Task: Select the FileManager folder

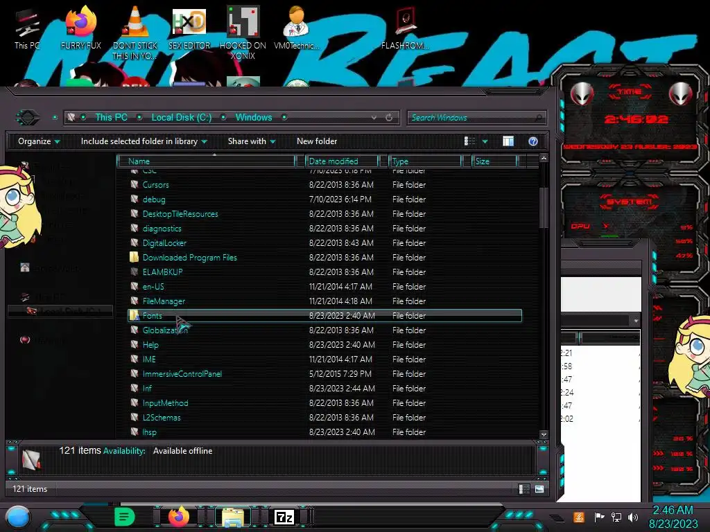Action: pos(324,301)
